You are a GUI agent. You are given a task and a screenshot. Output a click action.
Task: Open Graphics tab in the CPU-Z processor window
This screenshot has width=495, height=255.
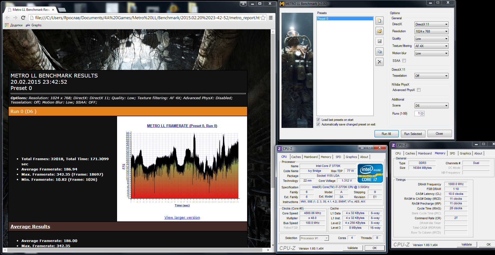[351, 157]
